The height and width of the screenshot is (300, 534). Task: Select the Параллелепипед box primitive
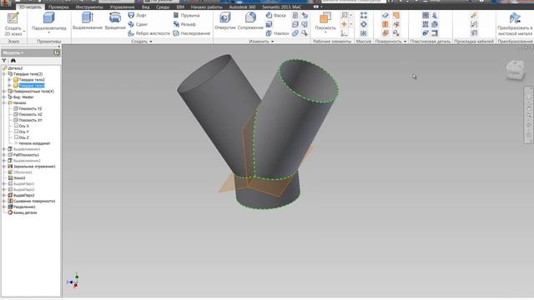(48, 22)
